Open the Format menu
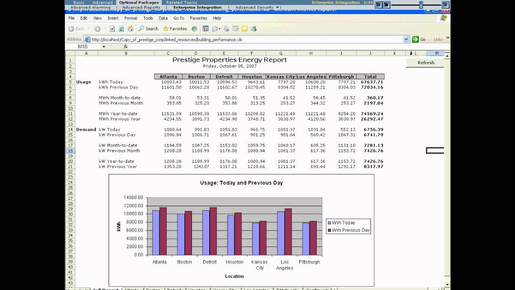 click(131, 18)
